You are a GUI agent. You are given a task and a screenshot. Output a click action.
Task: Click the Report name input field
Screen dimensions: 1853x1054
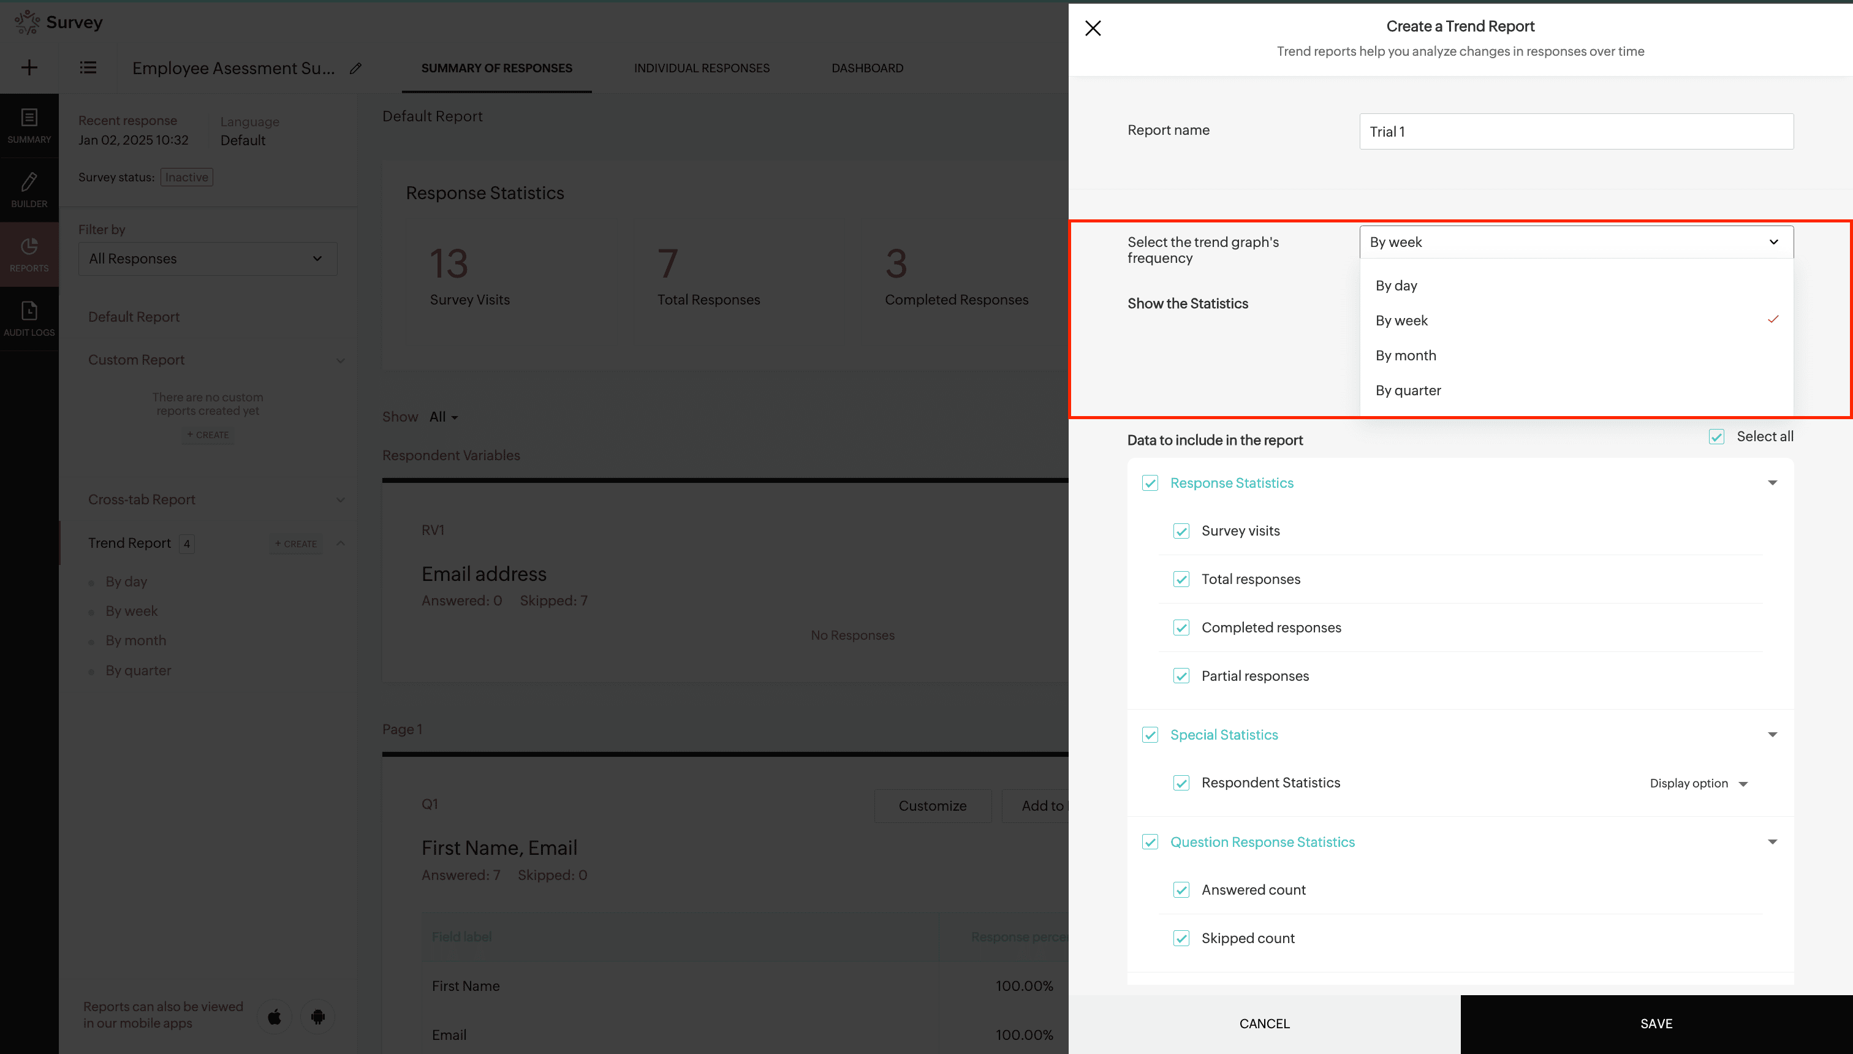[1576, 132]
